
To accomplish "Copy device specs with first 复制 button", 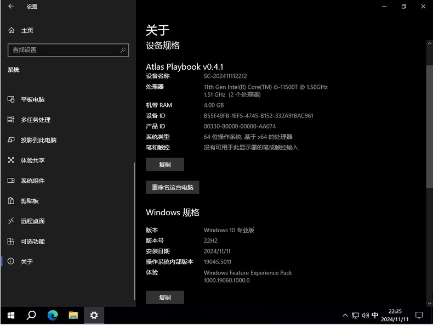I will (x=165, y=165).
